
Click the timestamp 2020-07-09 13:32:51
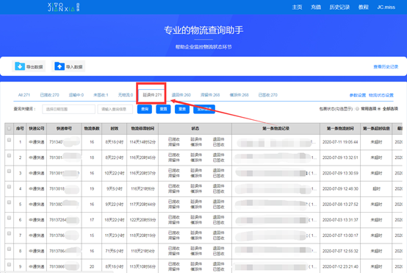[340, 157]
